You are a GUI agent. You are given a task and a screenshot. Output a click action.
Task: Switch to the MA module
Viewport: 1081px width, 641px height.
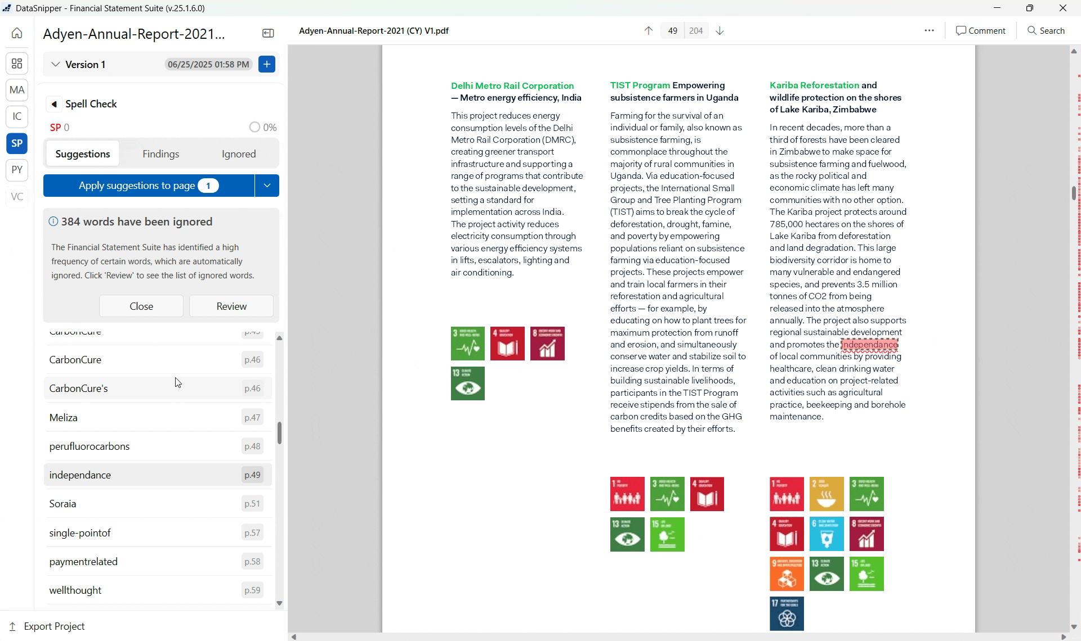tap(17, 90)
